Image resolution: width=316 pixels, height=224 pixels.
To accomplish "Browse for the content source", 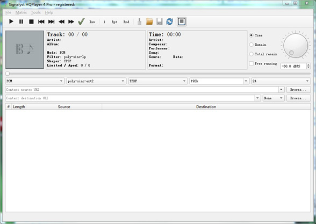I will [x=298, y=90].
